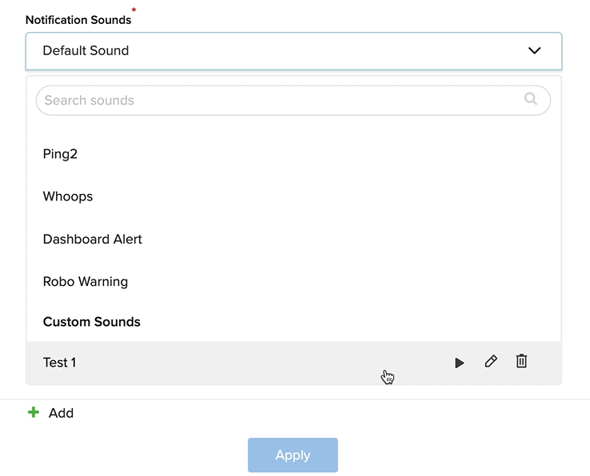Screen dimensions: 590x476
Task: Choose the Test 1 custom sound
Action: pos(293,363)
